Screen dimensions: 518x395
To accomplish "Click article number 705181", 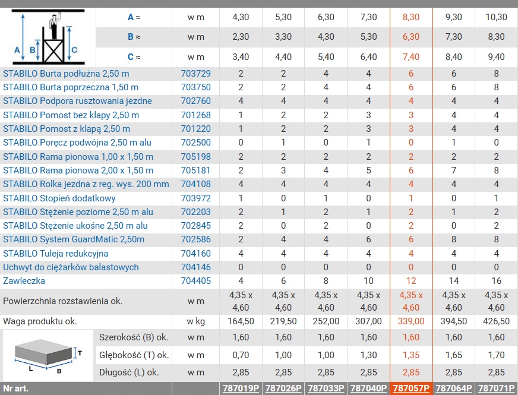I will point(195,170).
